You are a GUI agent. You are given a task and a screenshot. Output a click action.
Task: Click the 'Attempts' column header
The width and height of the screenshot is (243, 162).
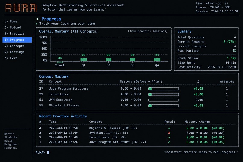(227, 81)
